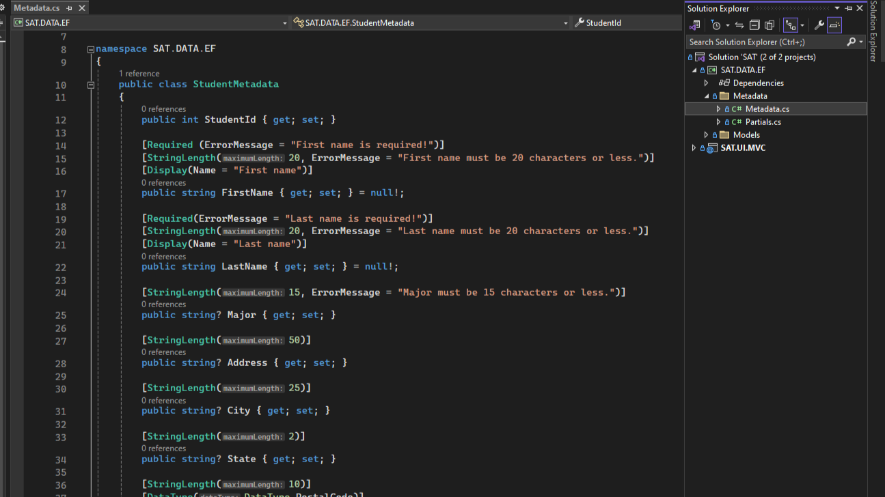Click the Solution 'SAT' solution icon

click(700, 57)
